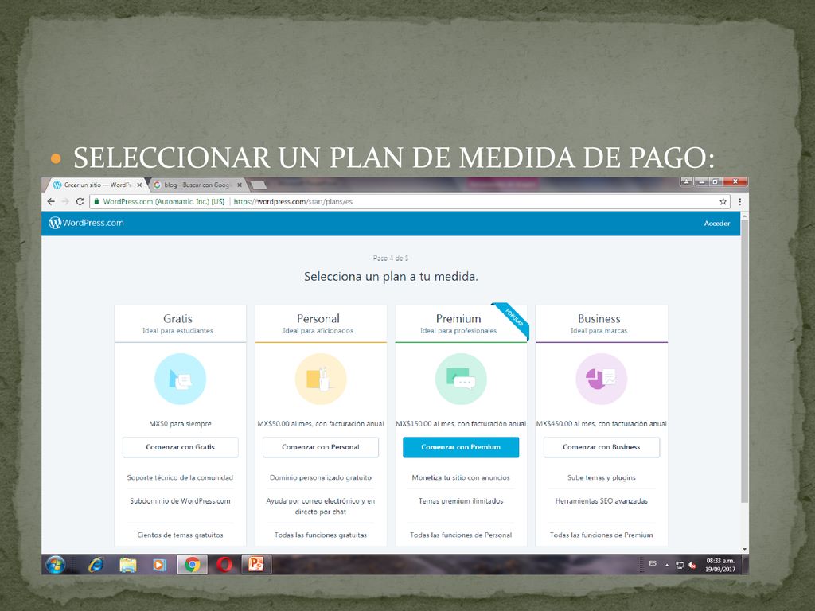Screen dimensions: 815x611
Task: Click the browser vertical scrollbar thumb
Action: click(745, 361)
